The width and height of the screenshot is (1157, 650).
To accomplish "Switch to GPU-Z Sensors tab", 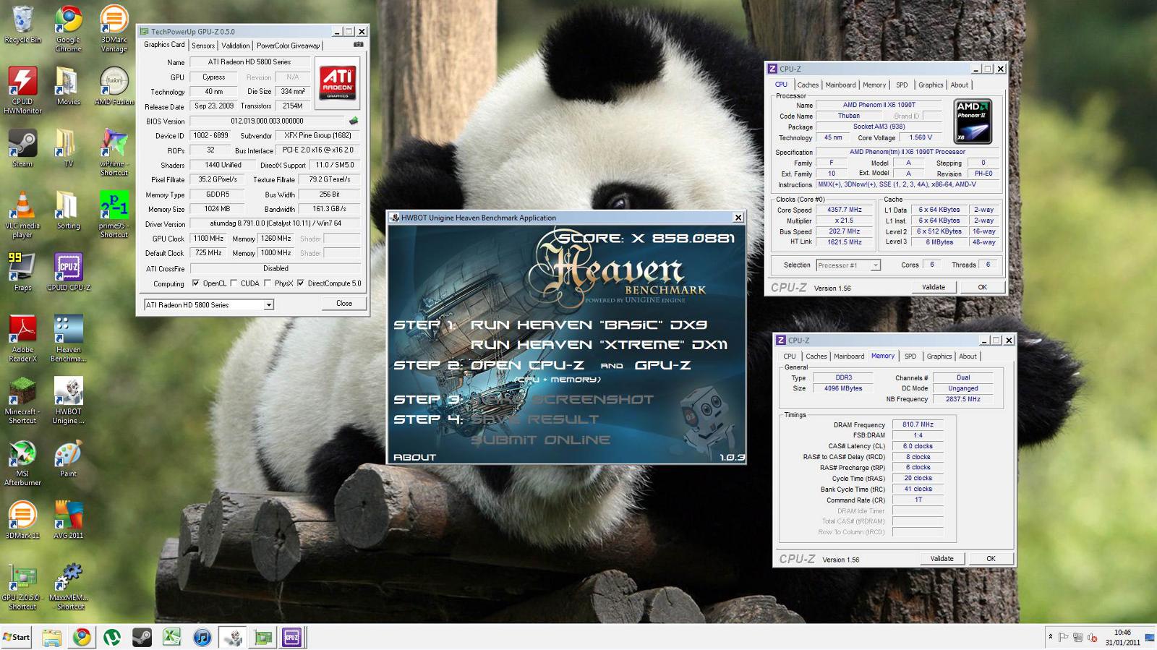I will [x=203, y=46].
